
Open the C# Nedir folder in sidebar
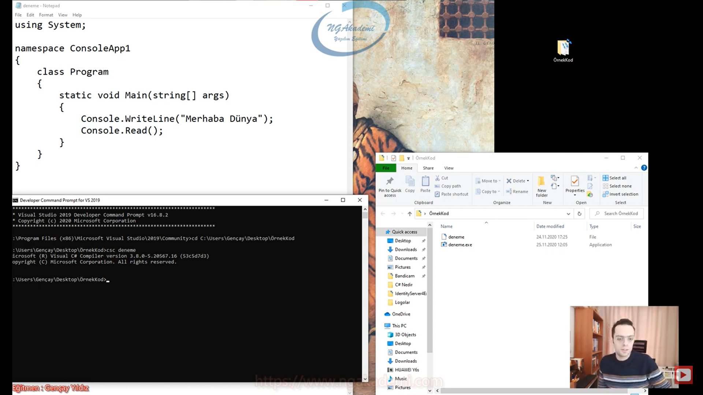403,285
